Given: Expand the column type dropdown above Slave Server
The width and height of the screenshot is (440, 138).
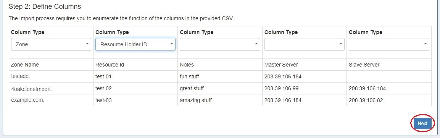Looking at the screenshot, I should [x=389, y=44].
